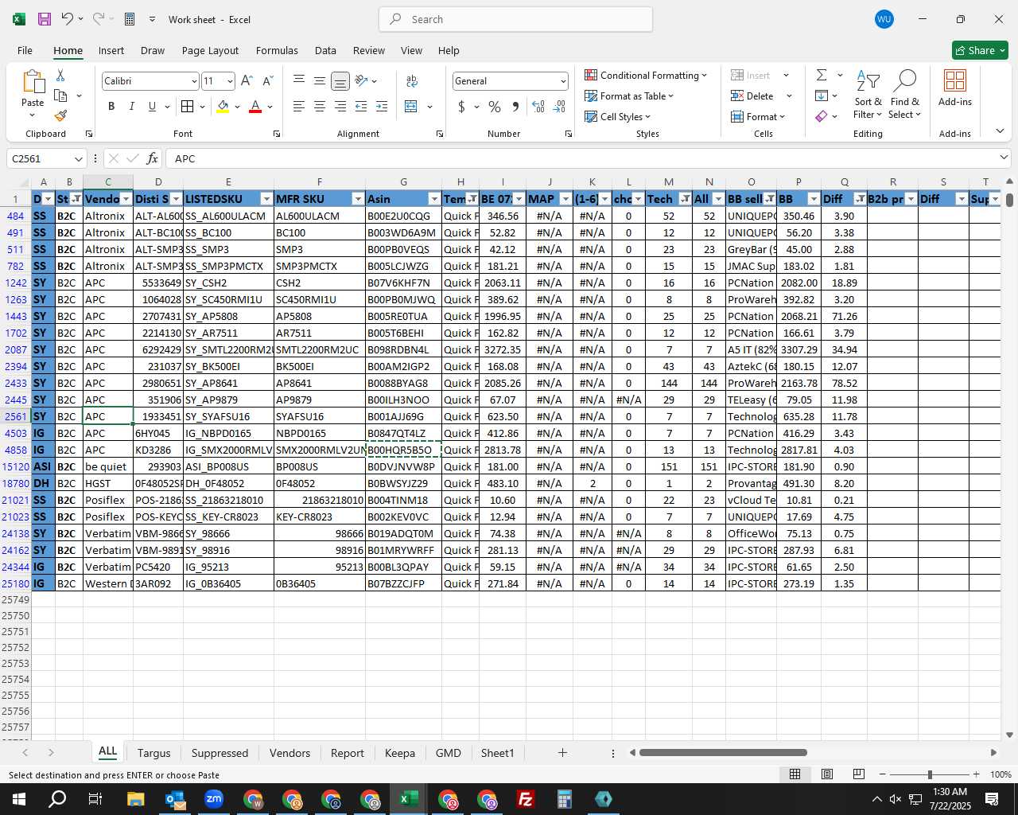1018x815 pixels.
Task: Switch to the Vendors sheet tab
Action: [289, 753]
